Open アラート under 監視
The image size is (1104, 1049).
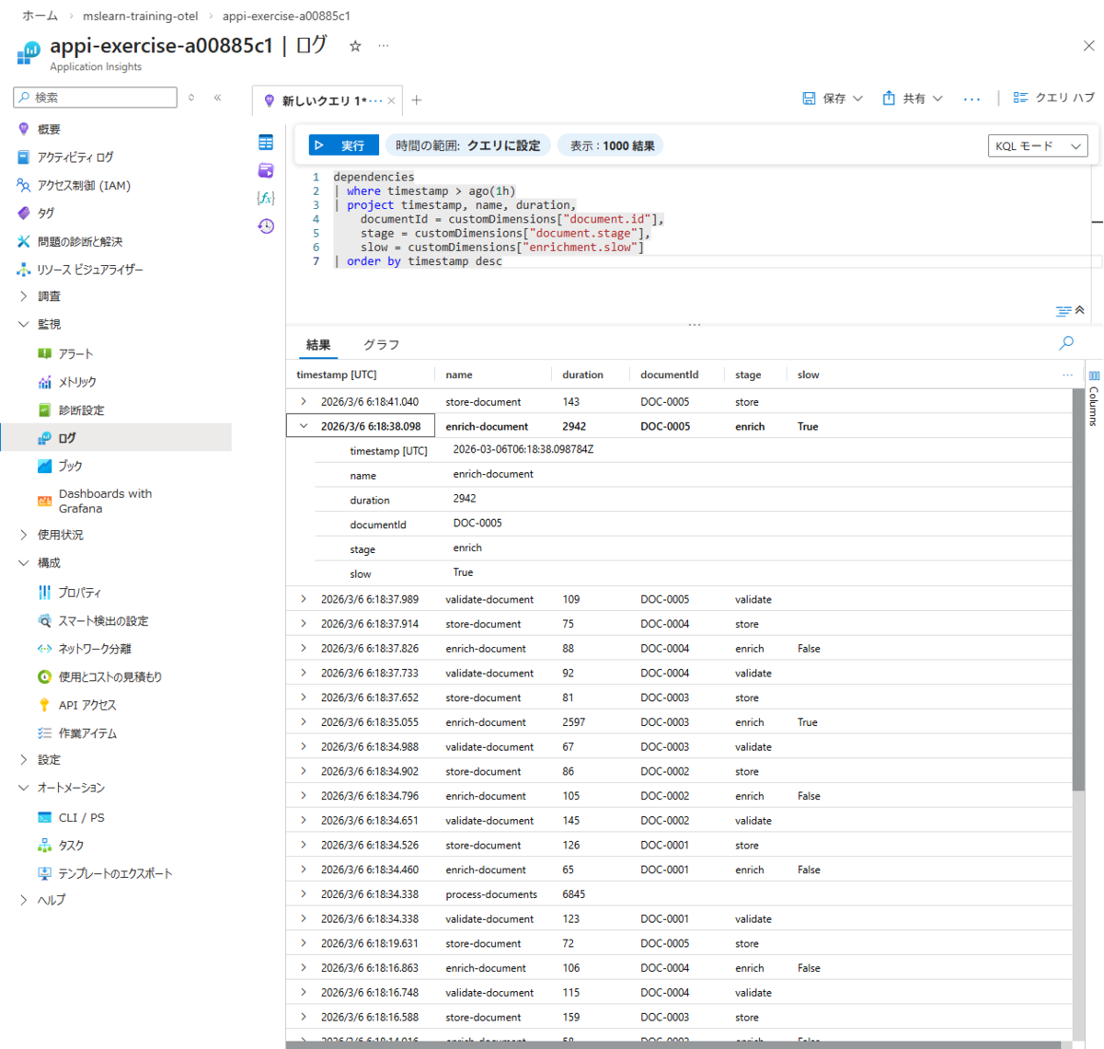(75, 354)
